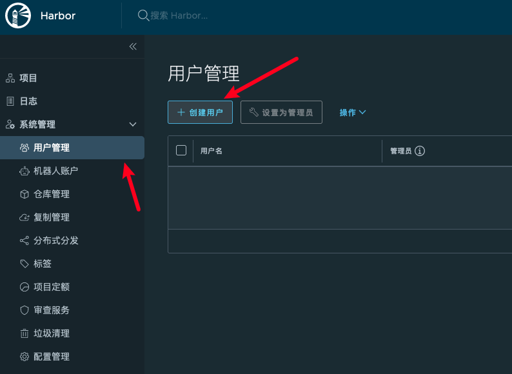Click the 机器人账户 robot icon

[24, 171]
